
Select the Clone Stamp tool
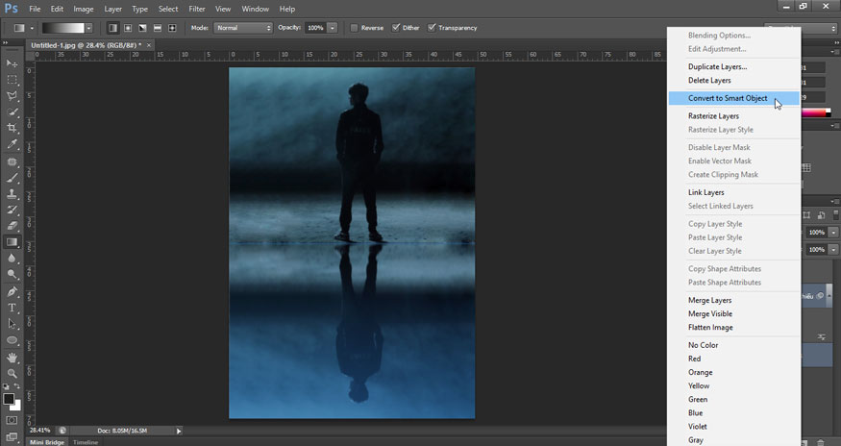12,194
